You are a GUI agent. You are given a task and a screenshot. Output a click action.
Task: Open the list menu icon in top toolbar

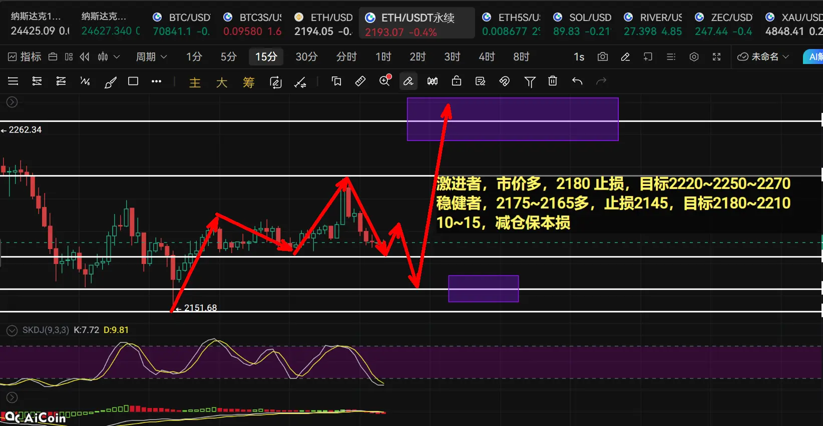[x=671, y=57]
